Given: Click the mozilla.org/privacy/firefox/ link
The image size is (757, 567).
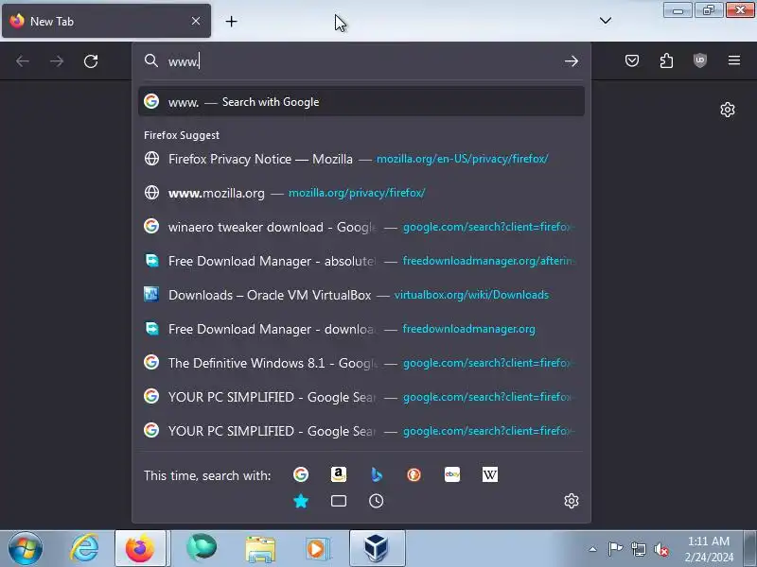Looking at the screenshot, I should tap(357, 193).
